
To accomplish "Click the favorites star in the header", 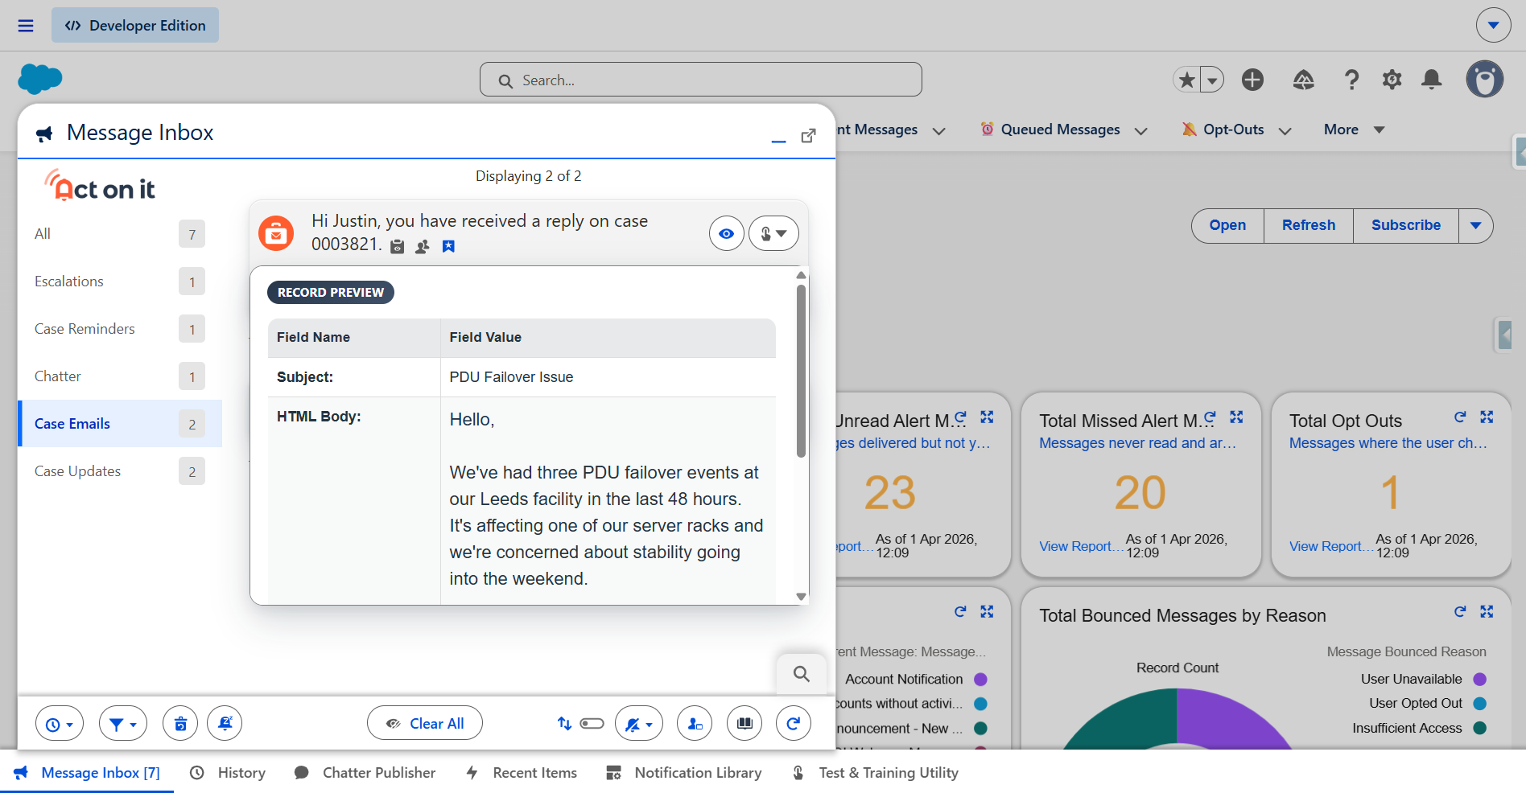I will [1186, 80].
